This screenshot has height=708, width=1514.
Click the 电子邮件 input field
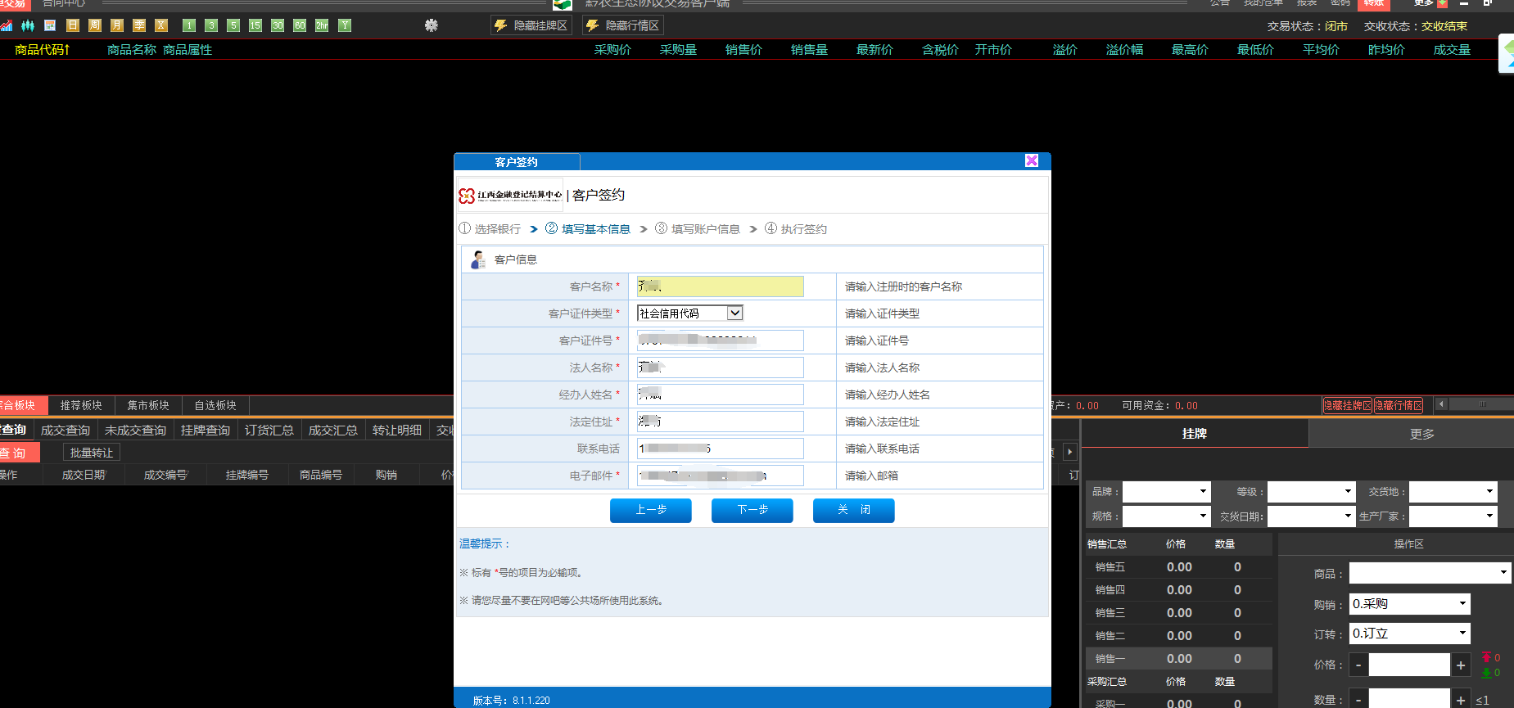[x=721, y=476]
